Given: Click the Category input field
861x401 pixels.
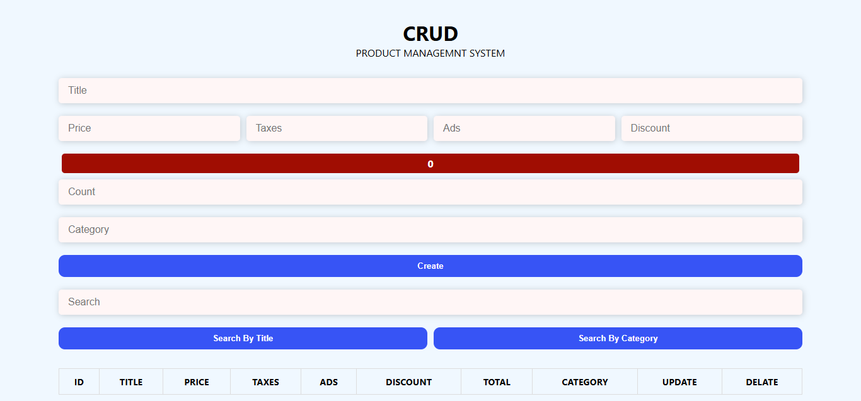Looking at the screenshot, I should tap(430, 229).
